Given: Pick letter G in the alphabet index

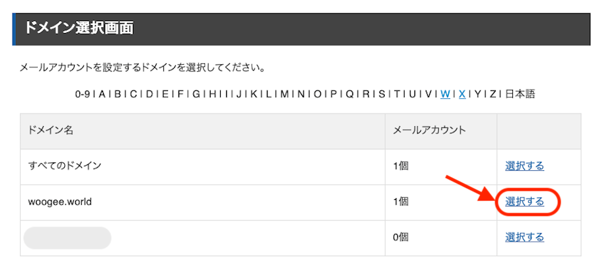Looking at the screenshot, I should (x=196, y=94).
